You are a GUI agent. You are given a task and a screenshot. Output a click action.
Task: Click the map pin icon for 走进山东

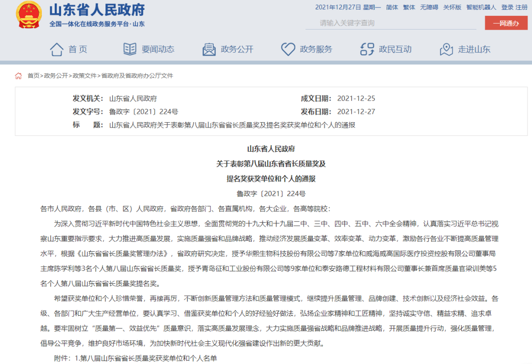[446, 49]
